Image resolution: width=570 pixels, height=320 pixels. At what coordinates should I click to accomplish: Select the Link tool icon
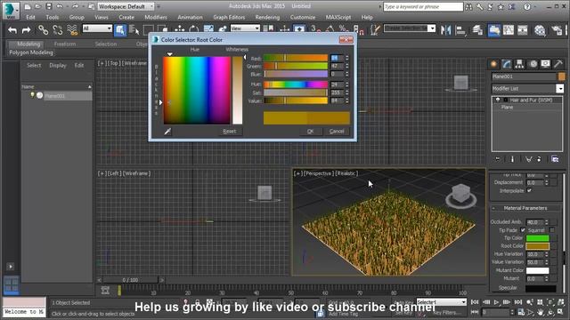click(43, 30)
